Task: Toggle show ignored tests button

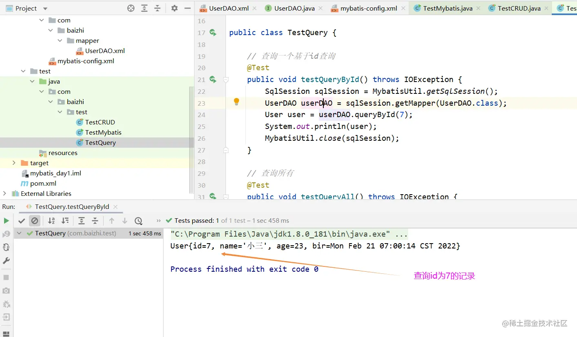Action: [35, 221]
